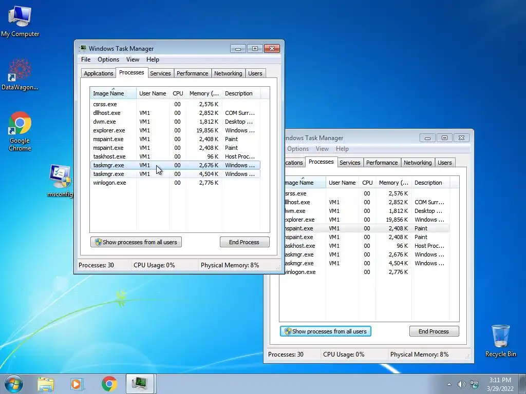Select Processes tab in front Task Manager
526x394 pixels.
pos(131,72)
